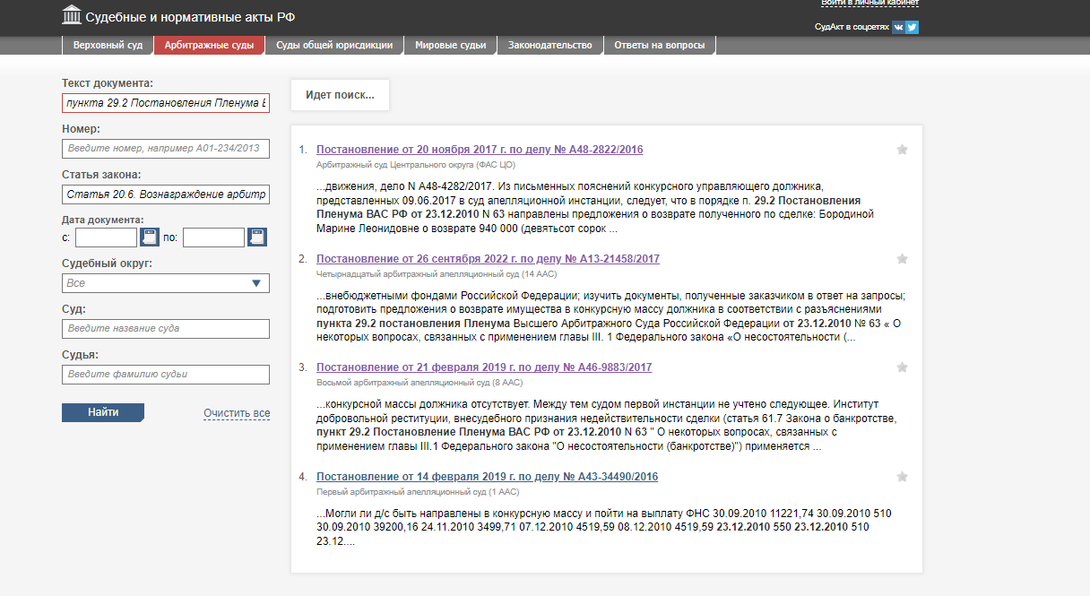The height and width of the screenshot is (596, 1090).
Task: Focus the Судья surname input field
Action: click(x=166, y=375)
